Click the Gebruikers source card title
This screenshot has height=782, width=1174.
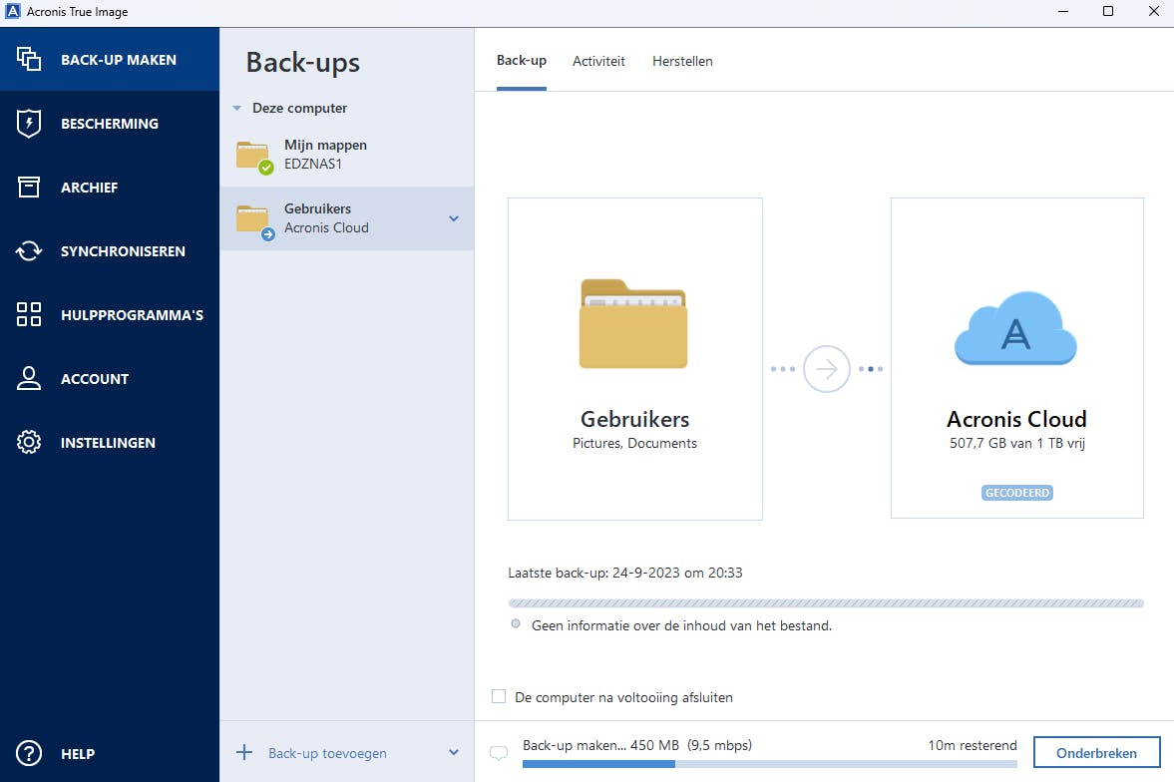[635, 419]
